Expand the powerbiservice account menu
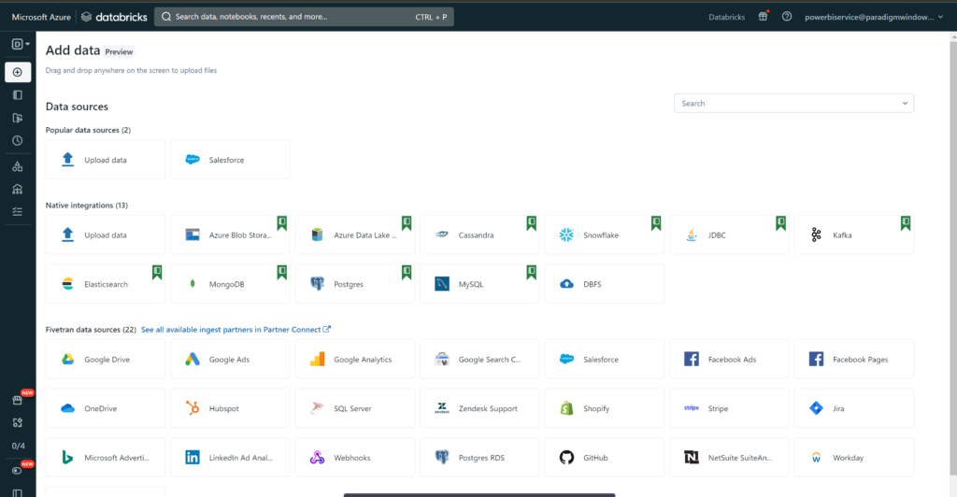This screenshot has height=497, width=957. 874,17
